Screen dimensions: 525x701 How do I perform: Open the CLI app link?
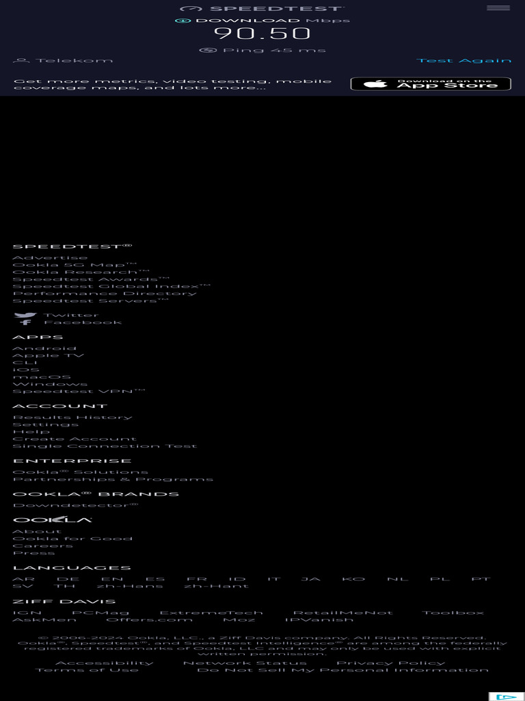click(25, 363)
